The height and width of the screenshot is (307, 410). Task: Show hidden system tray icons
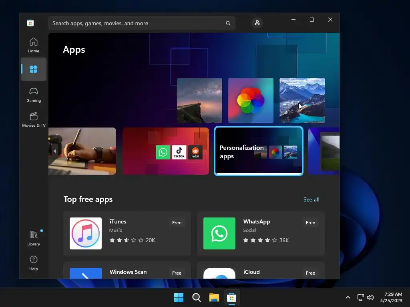(x=348, y=297)
